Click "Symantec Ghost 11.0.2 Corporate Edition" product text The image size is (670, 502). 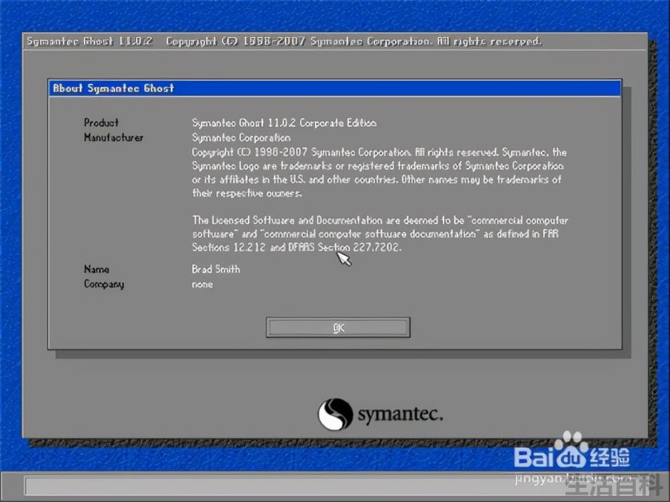click(284, 123)
